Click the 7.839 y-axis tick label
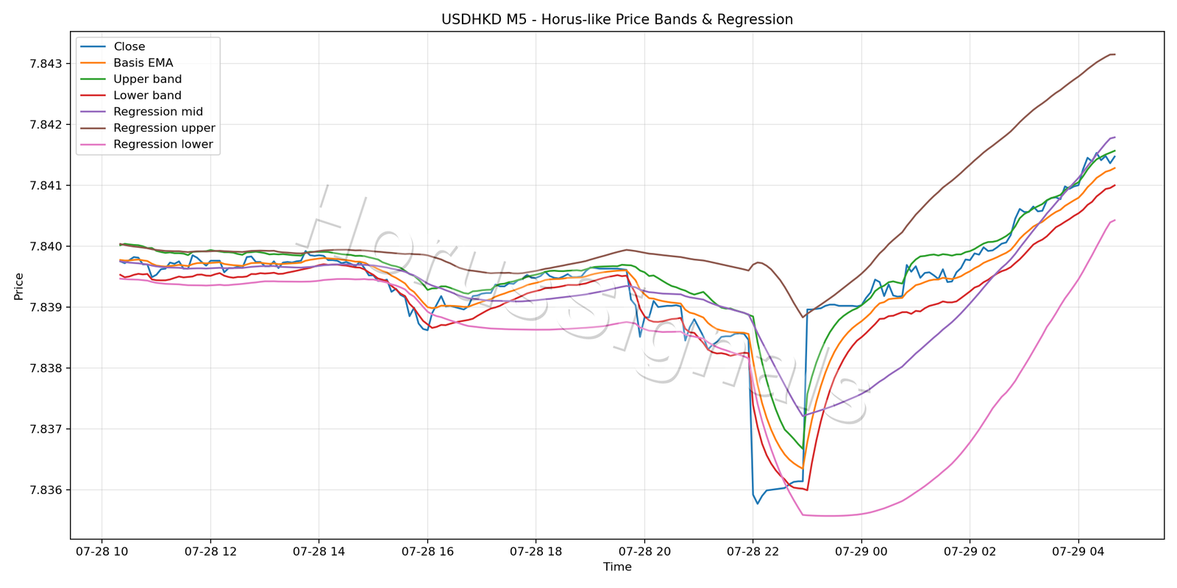 pos(46,307)
